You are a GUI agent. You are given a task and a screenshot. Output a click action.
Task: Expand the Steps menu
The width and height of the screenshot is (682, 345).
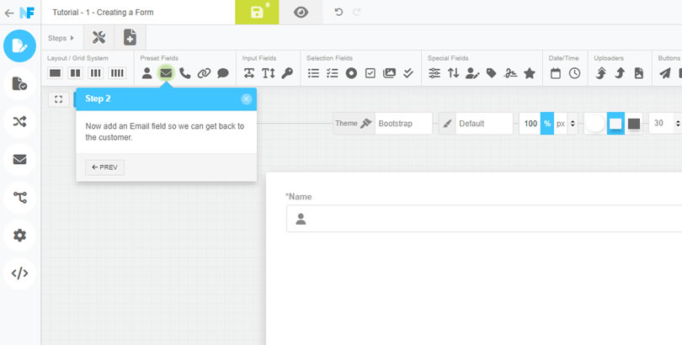click(61, 38)
